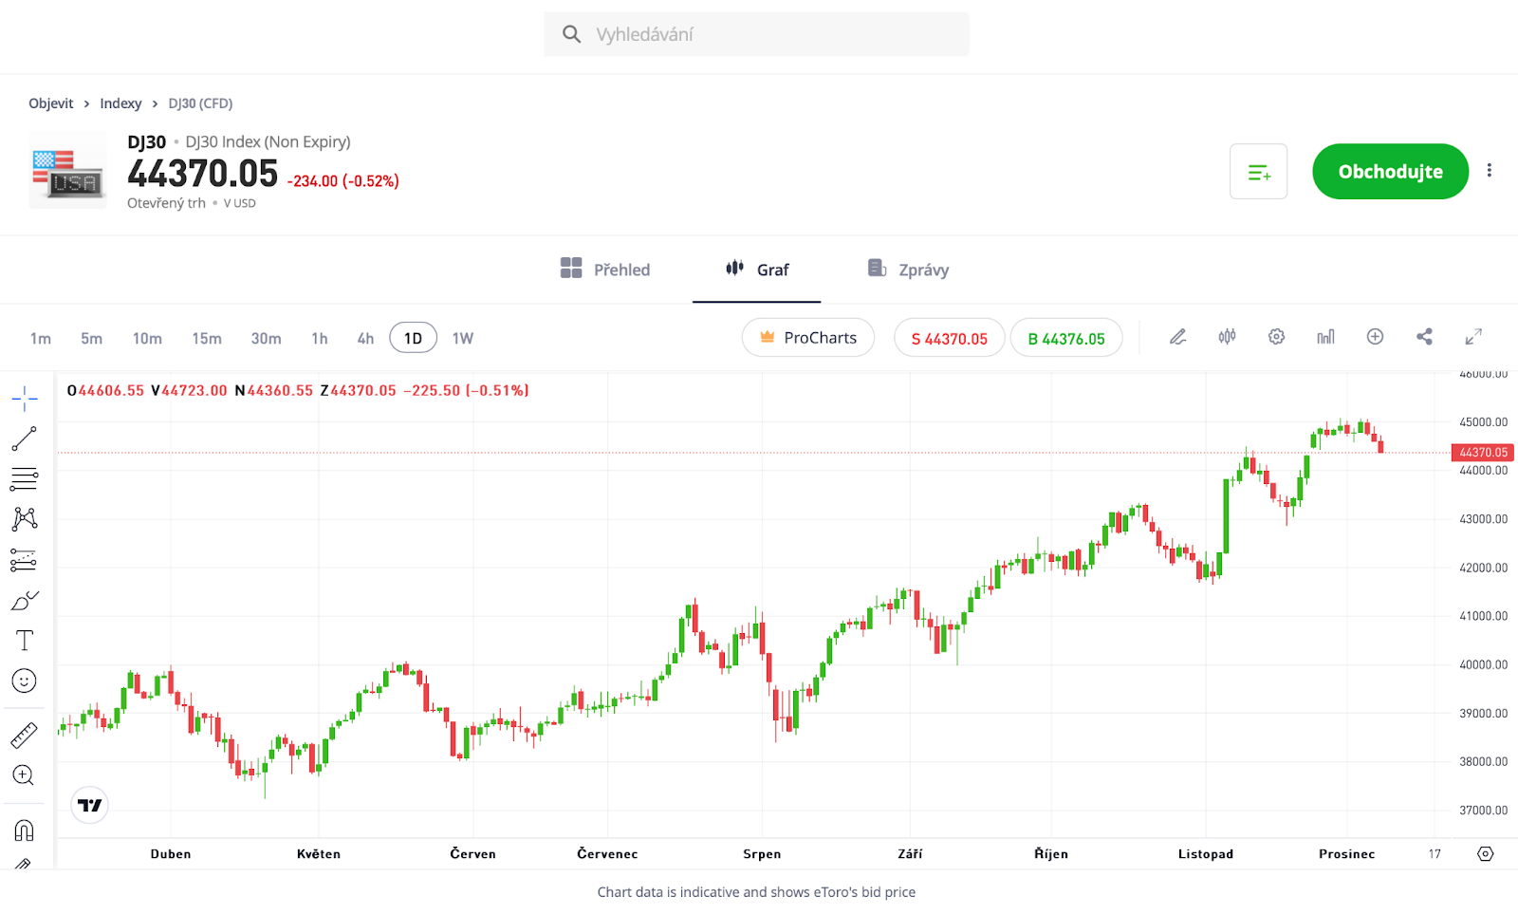Click the 40000.00 price axis label

click(x=1484, y=665)
